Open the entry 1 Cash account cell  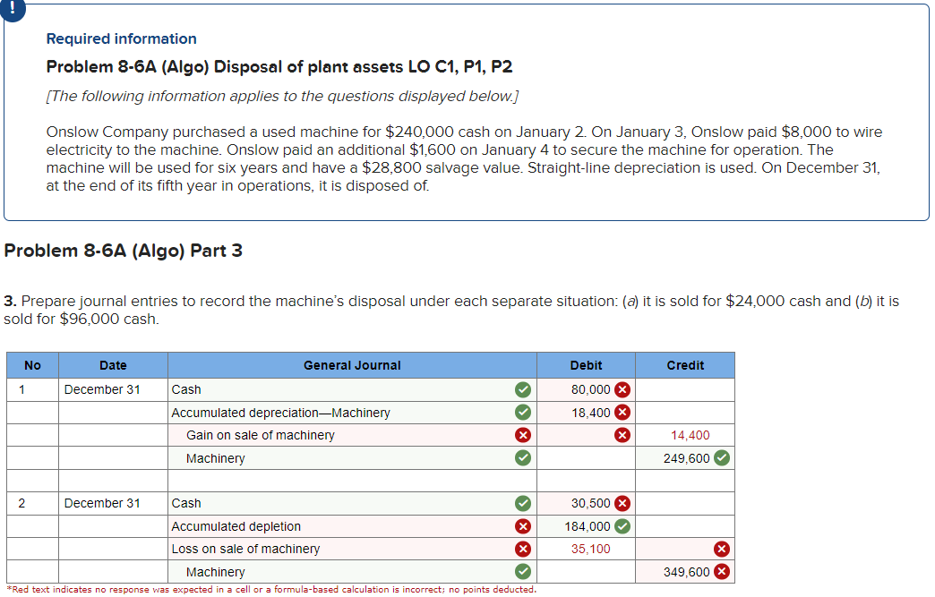pos(352,389)
